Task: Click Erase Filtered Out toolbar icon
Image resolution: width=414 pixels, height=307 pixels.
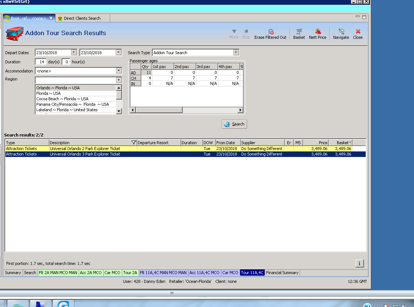Action: click(x=270, y=34)
